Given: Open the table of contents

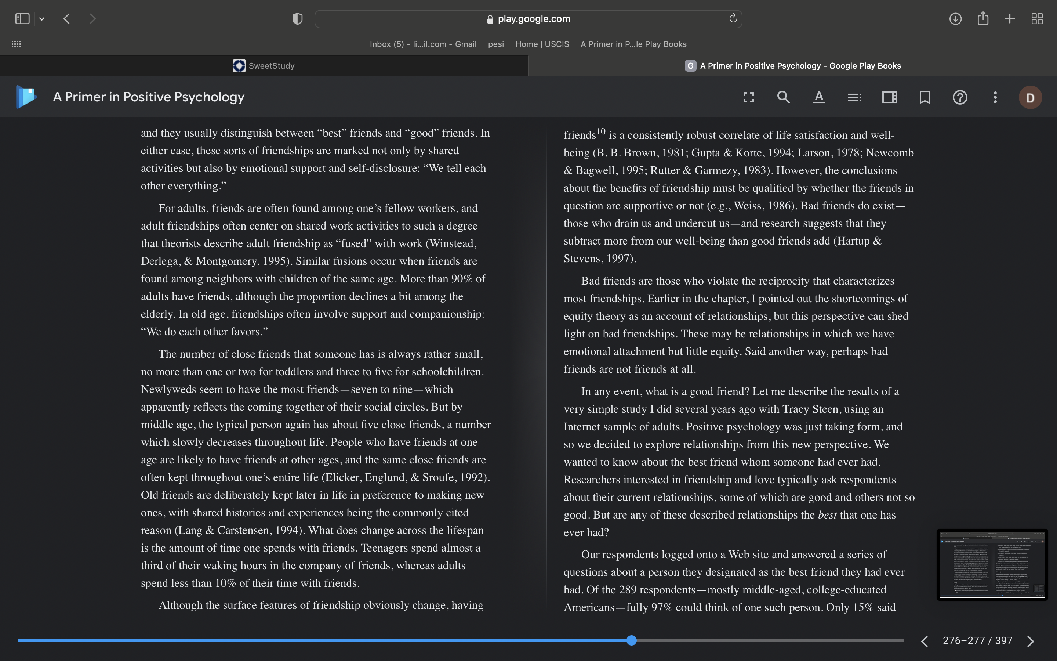Looking at the screenshot, I should coord(854,97).
